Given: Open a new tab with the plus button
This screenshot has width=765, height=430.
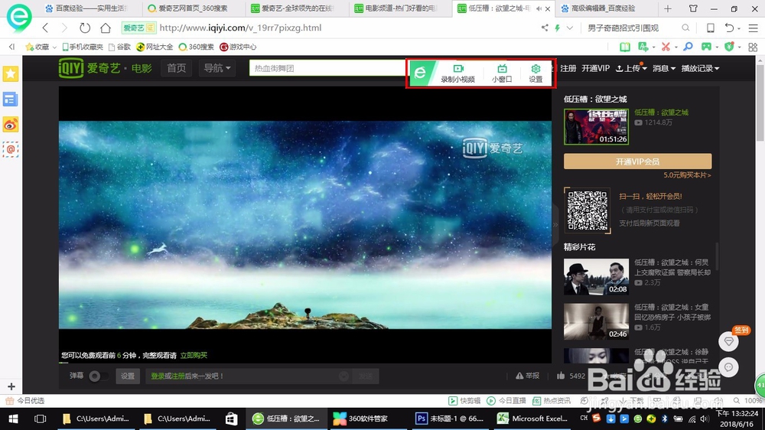Looking at the screenshot, I should point(668,8).
